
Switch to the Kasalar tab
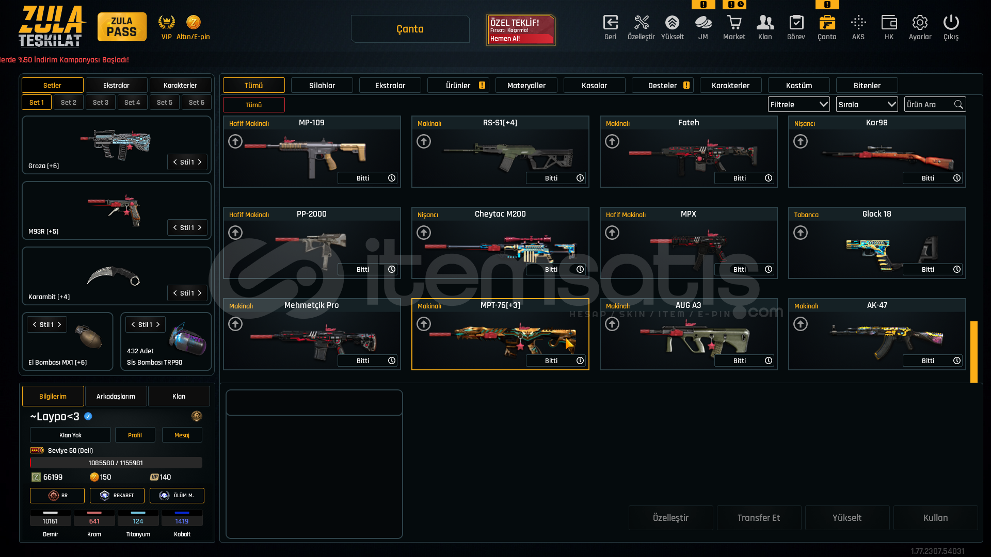[595, 86]
